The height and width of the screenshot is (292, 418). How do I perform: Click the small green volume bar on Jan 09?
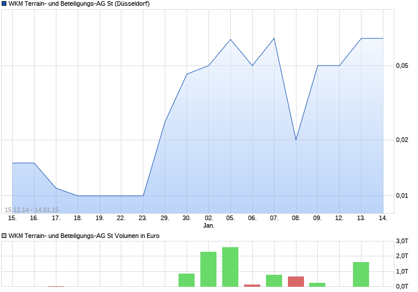[317, 285]
